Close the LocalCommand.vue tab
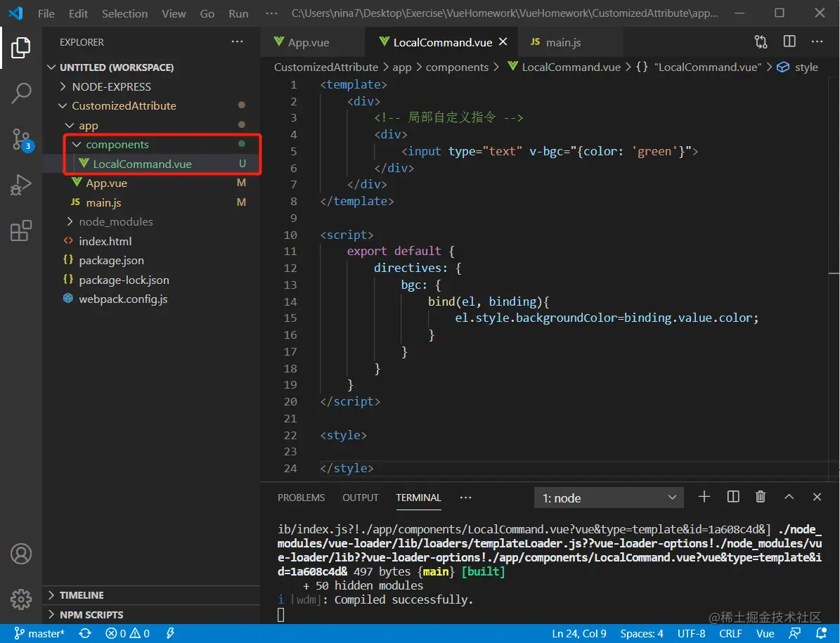This screenshot has height=643, width=840. tap(503, 41)
